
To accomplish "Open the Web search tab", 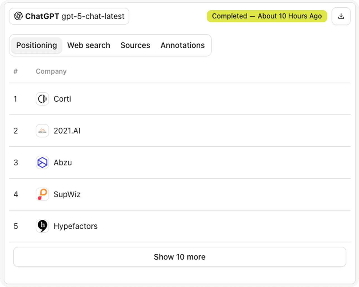I will (89, 45).
